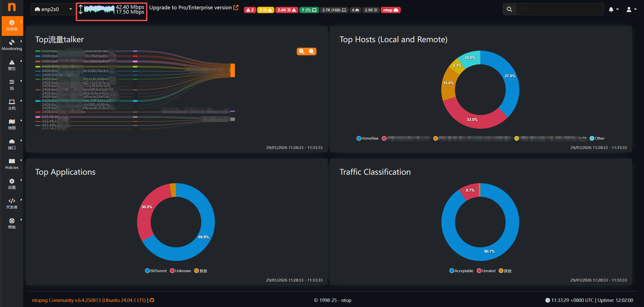Open the Monitoring sidebar section
Screen dimensions: 644x307
tap(12, 45)
